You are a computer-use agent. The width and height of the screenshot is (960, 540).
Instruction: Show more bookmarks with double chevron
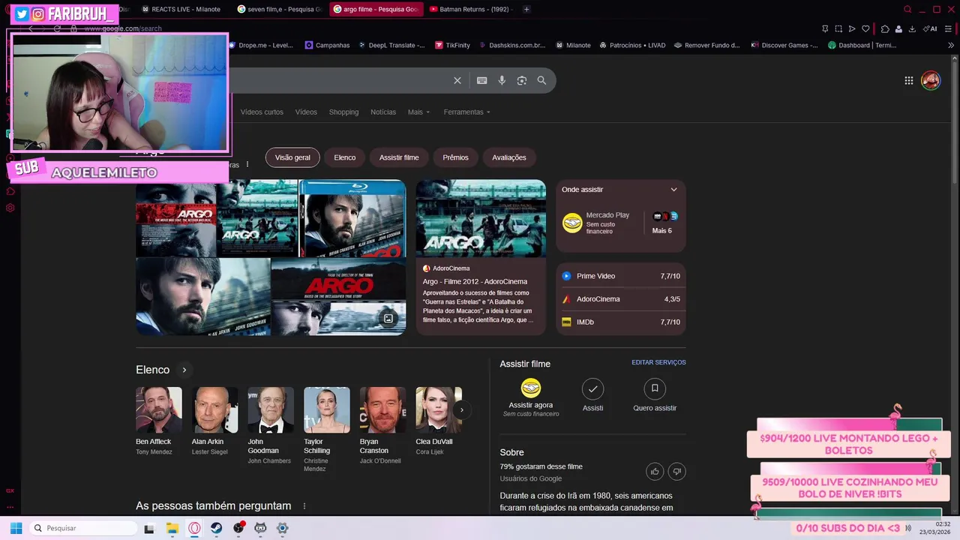pos(951,45)
